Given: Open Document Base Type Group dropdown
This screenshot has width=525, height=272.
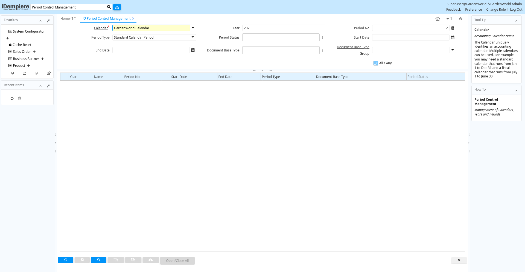Looking at the screenshot, I should click(453, 50).
